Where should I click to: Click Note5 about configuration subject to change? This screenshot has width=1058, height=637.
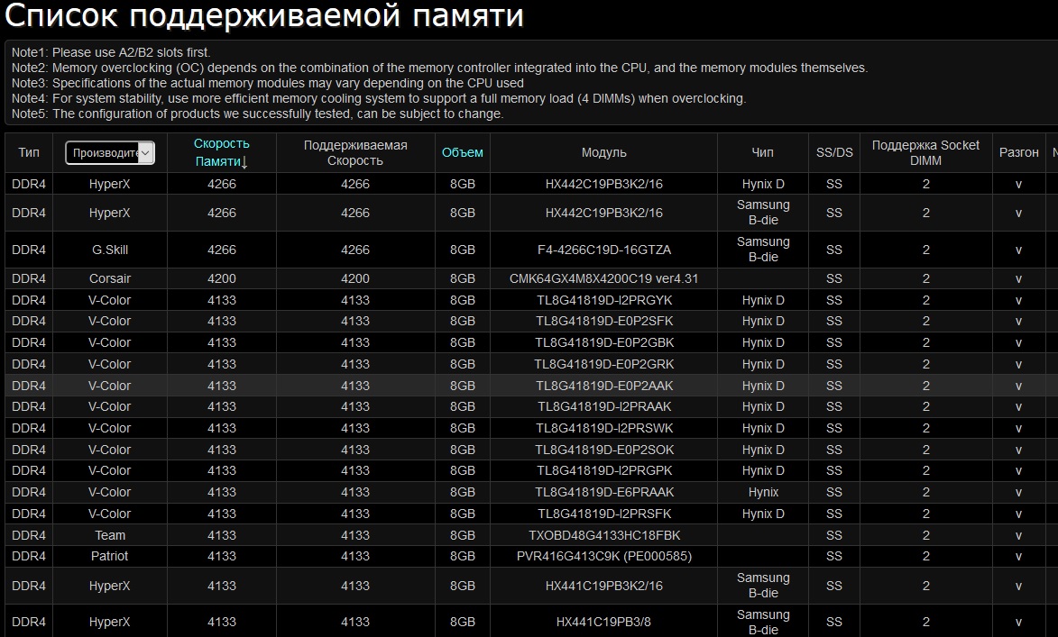[x=257, y=114]
